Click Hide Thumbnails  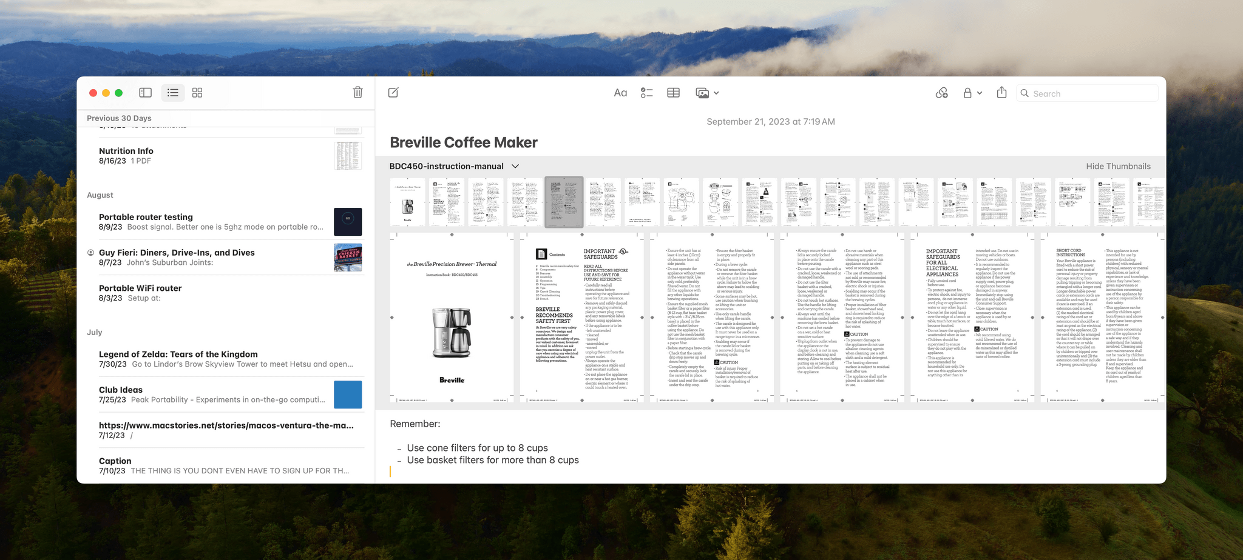coord(1118,166)
